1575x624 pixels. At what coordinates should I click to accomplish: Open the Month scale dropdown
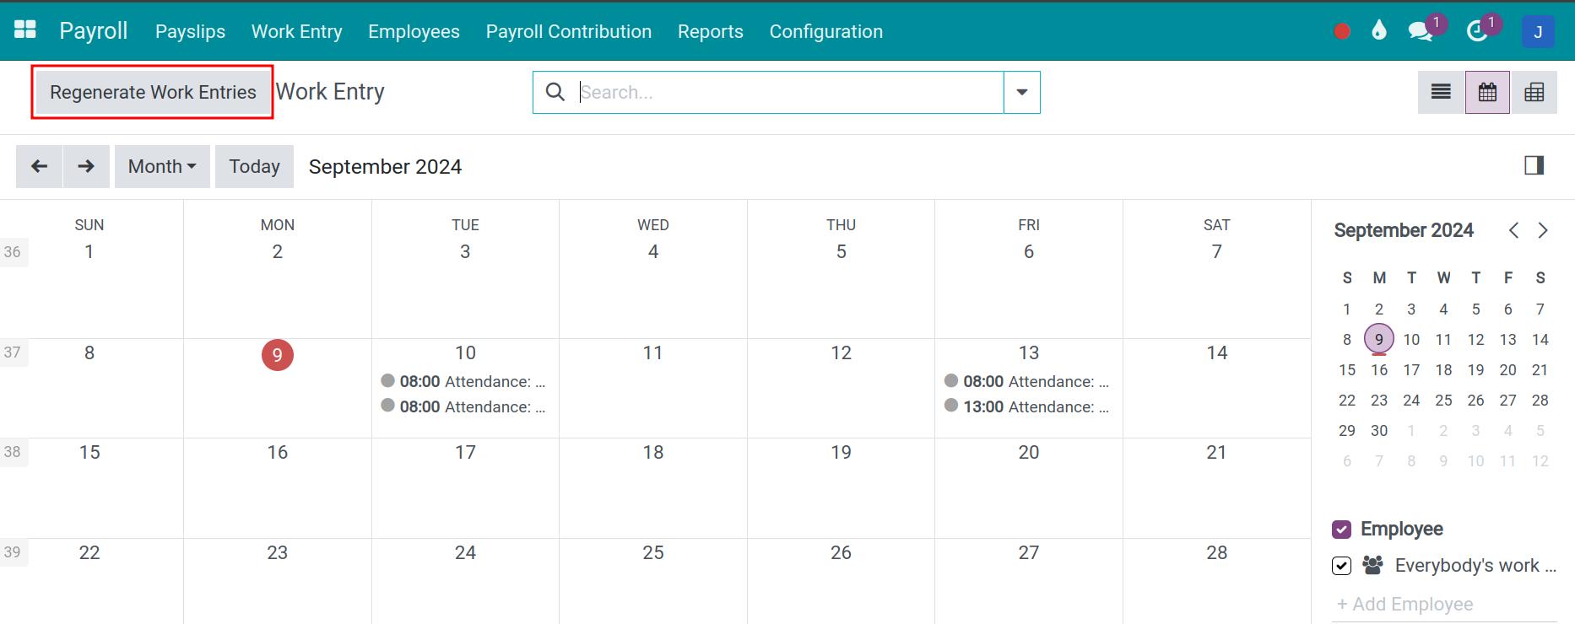tap(162, 166)
